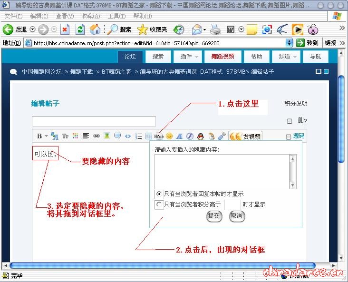This screenshot has width=348, height=282.
Task: Open the address bar URL dropdown
Action: (x=289, y=43)
